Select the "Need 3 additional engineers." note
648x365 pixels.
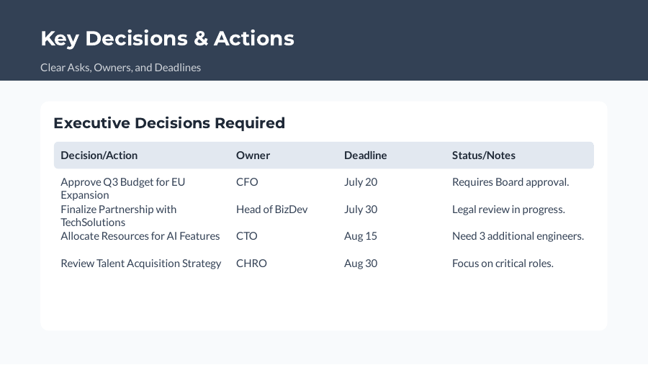(517, 236)
